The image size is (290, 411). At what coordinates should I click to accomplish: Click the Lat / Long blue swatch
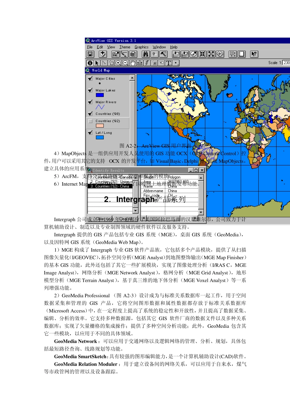point(100,137)
